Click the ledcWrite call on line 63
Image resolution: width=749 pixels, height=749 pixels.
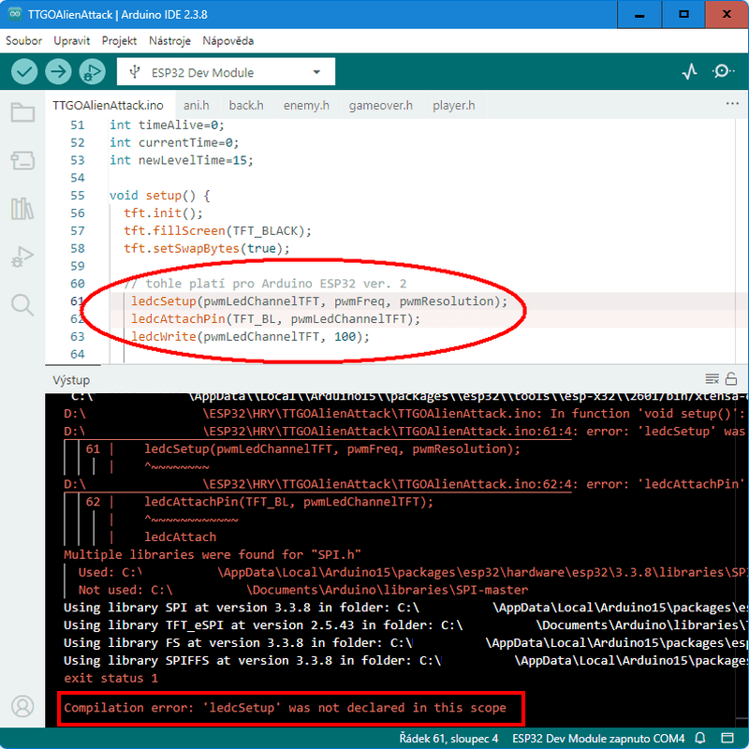click(x=250, y=336)
